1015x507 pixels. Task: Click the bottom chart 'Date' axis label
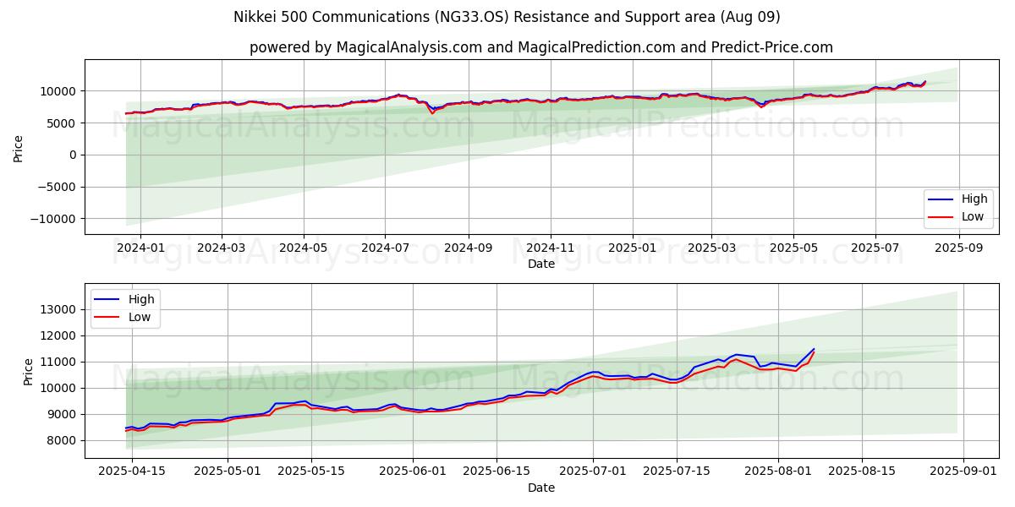coord(541,488)
